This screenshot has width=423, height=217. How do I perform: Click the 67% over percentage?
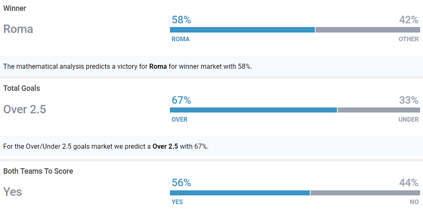coord(181,100)
